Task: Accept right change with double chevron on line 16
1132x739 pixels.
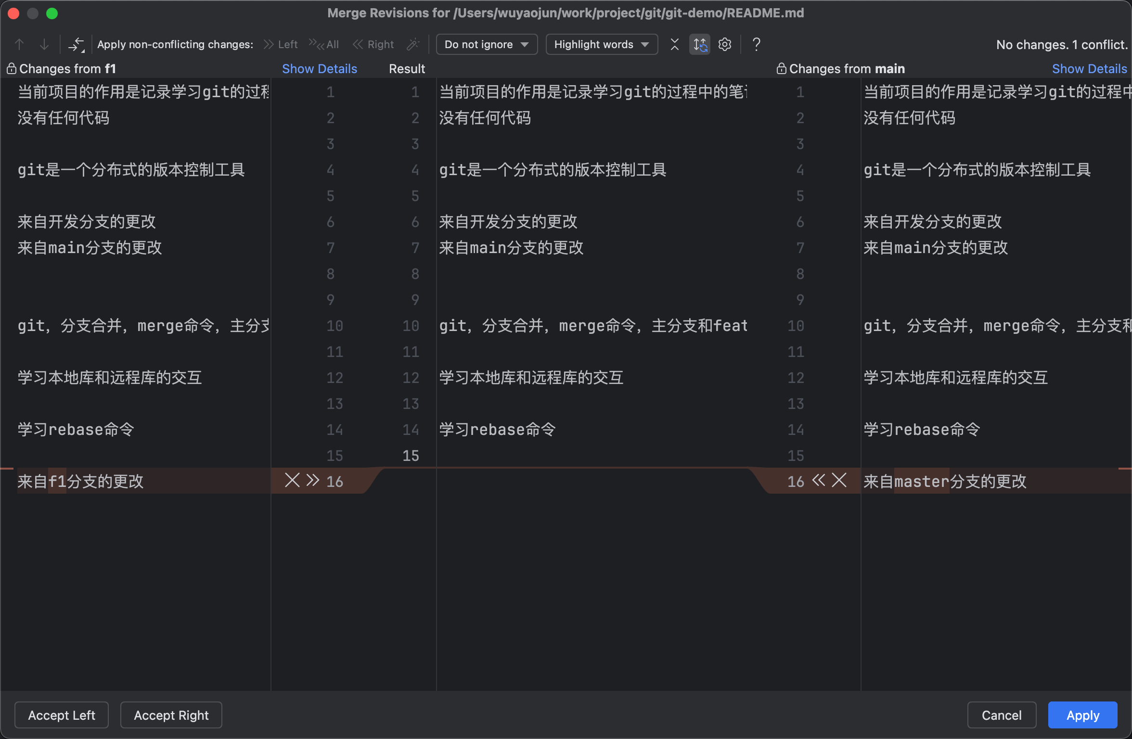Action: [x=819, y=480]
